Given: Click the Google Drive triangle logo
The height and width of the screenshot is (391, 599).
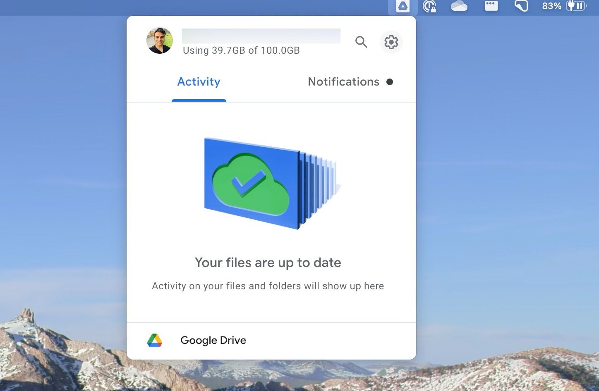Looking at the screenshot, I should click(x=155, y=340).
